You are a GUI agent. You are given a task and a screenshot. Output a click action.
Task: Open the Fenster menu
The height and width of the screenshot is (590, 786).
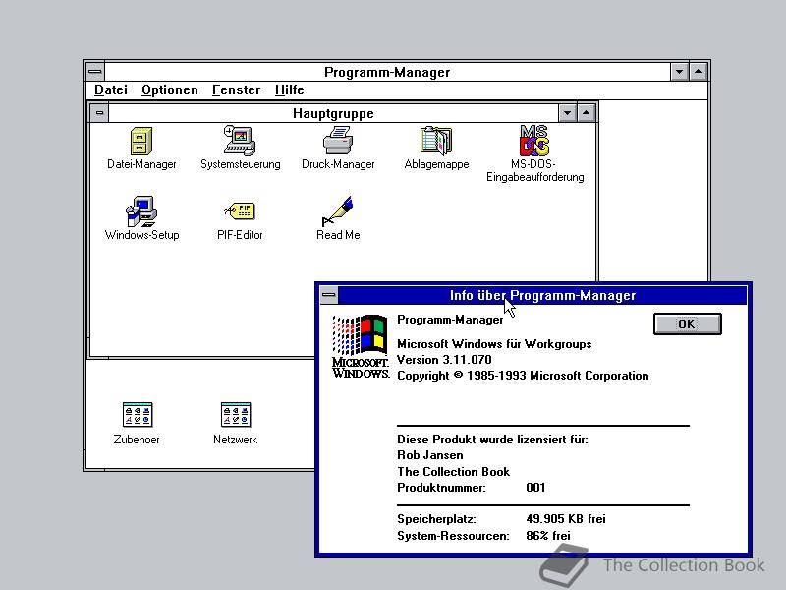[236, 89]
